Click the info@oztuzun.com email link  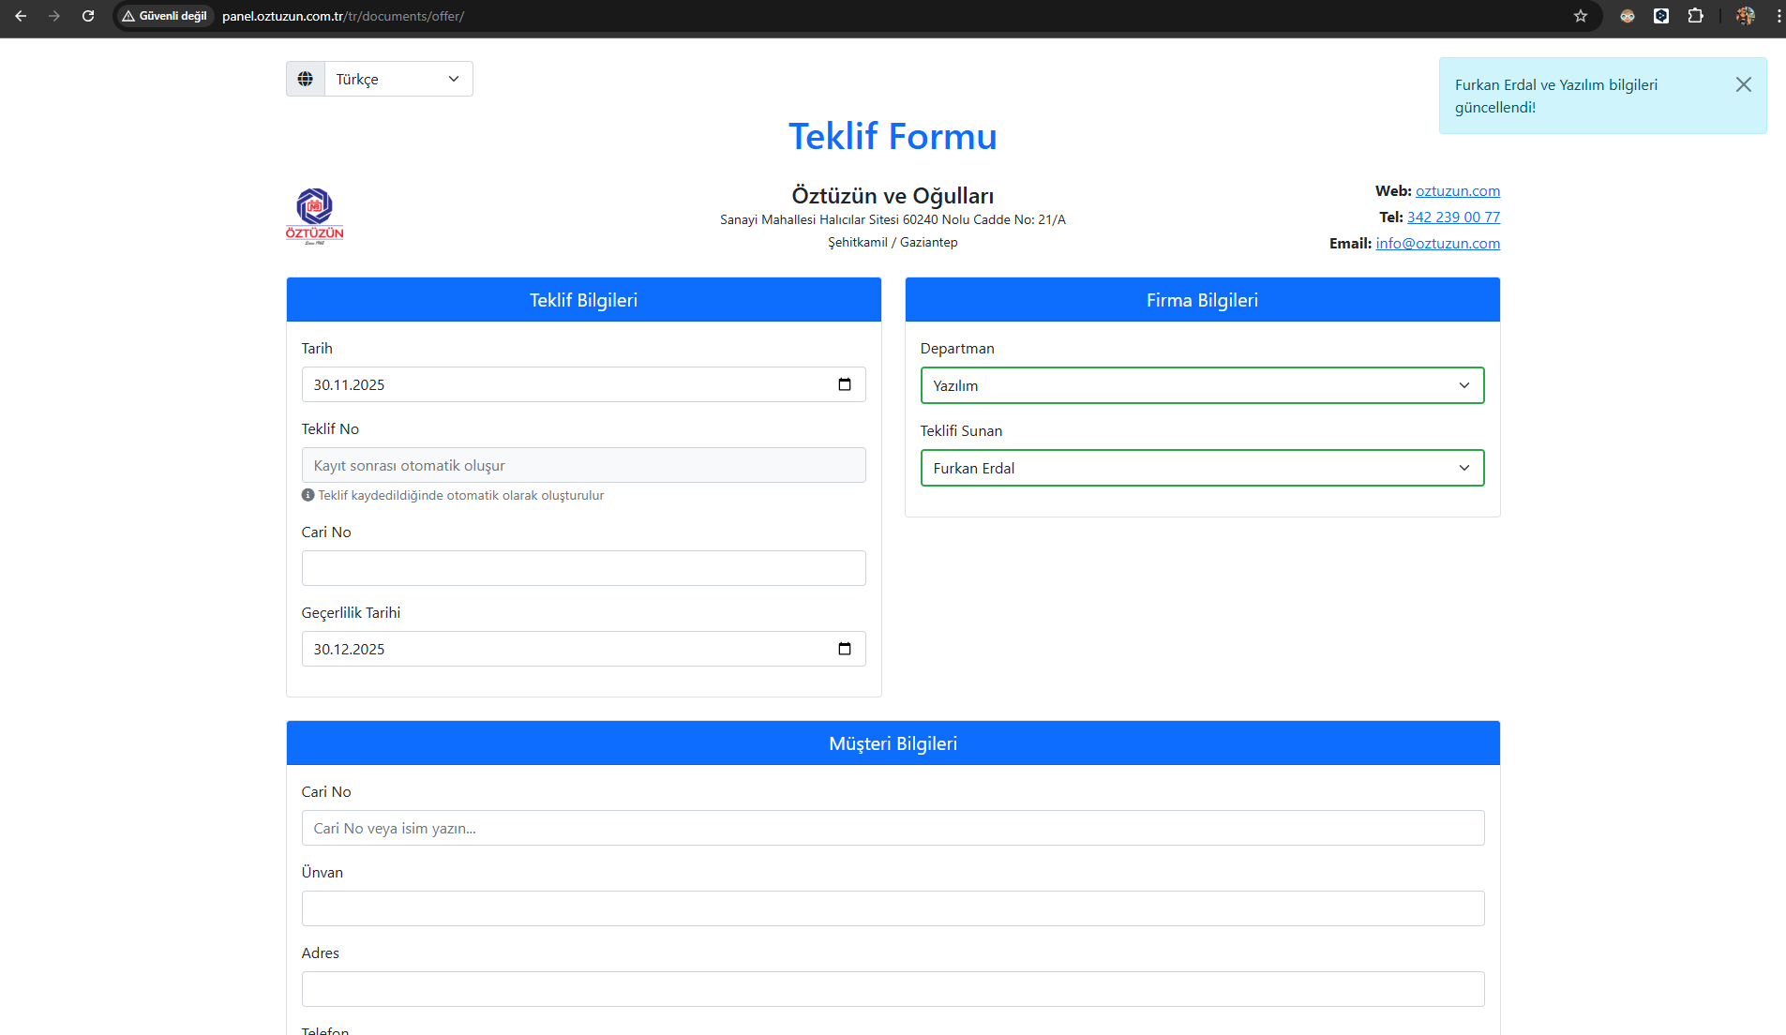(1438, 244)
